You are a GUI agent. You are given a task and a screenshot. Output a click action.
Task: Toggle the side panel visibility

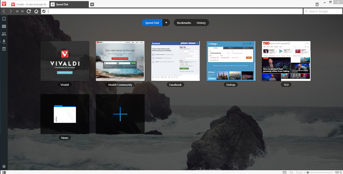point(4,172)
